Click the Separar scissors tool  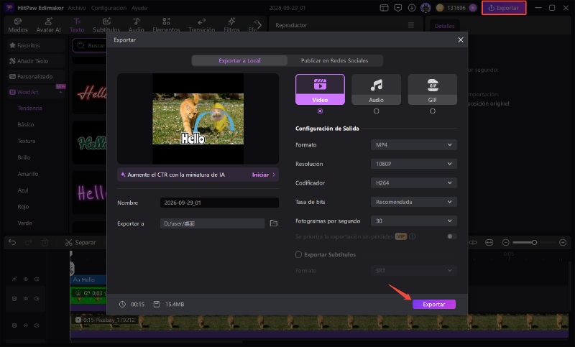(x=80, y=242)
